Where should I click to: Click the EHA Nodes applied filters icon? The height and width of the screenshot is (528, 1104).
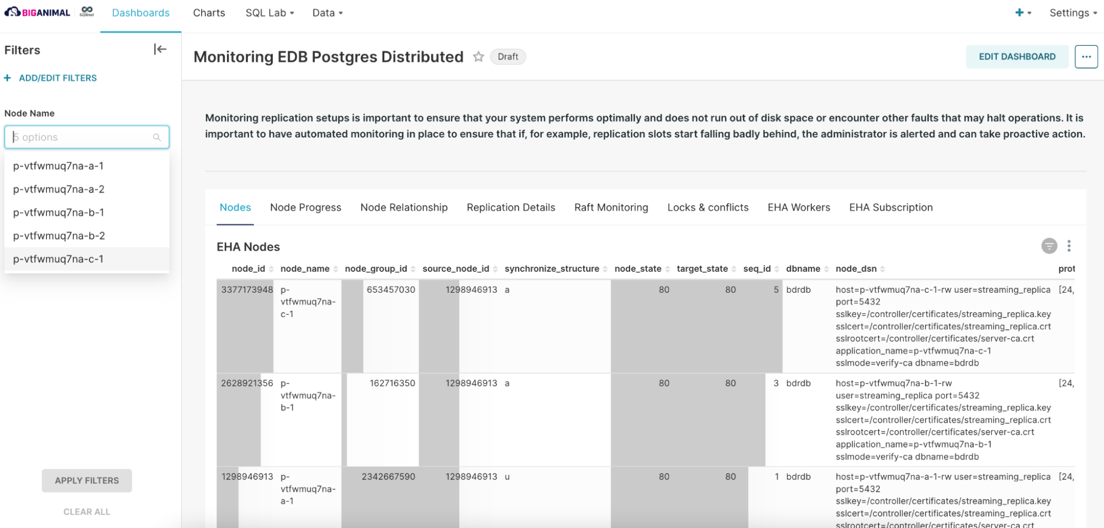[1049, 246]
